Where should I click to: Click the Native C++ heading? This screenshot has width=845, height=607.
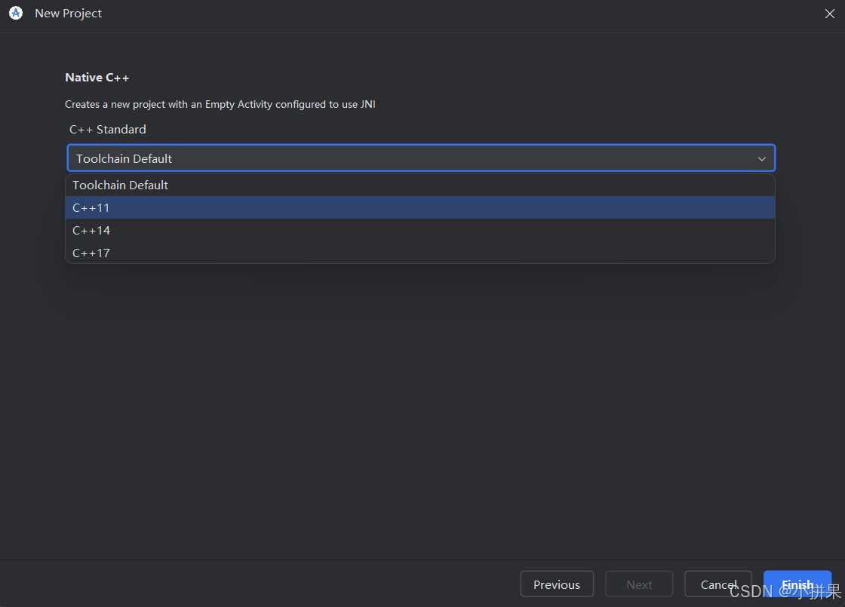[x=97, y=78]
